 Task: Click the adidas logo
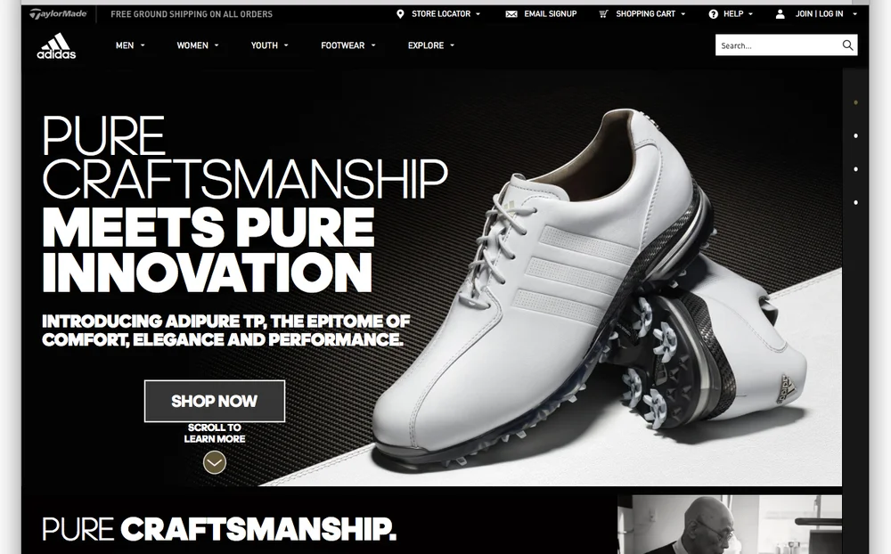coord(56,46)
